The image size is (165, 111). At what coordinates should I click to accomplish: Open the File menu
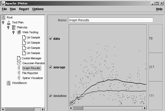(x=4, y=9)
